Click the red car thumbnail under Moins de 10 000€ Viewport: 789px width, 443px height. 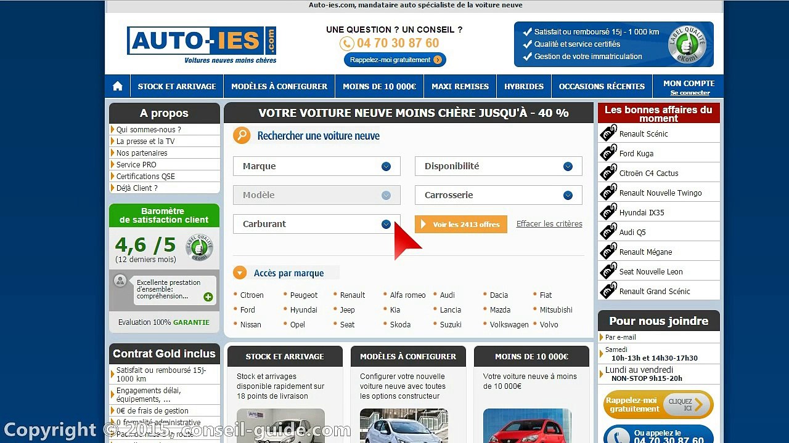pos(527,426)
